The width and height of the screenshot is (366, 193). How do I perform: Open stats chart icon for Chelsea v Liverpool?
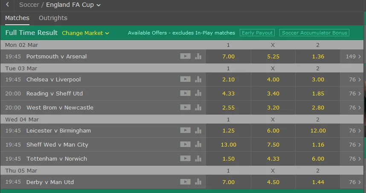point(198,79)
